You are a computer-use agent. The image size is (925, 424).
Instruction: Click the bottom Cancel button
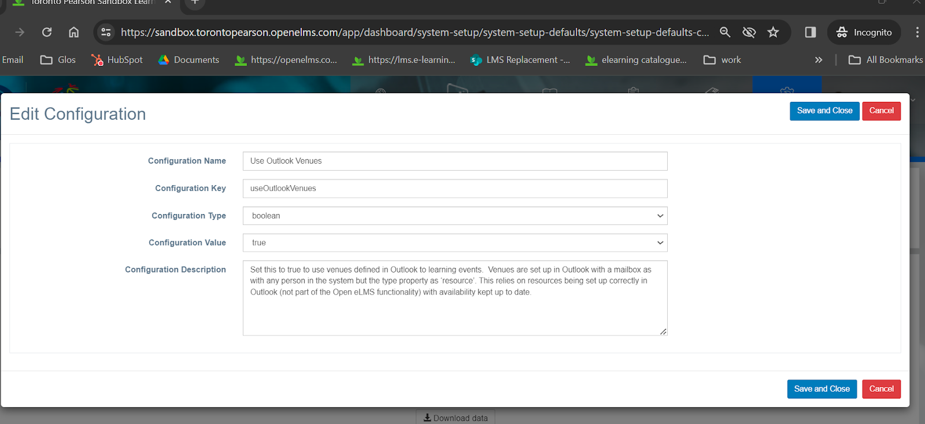pos(881,389)
